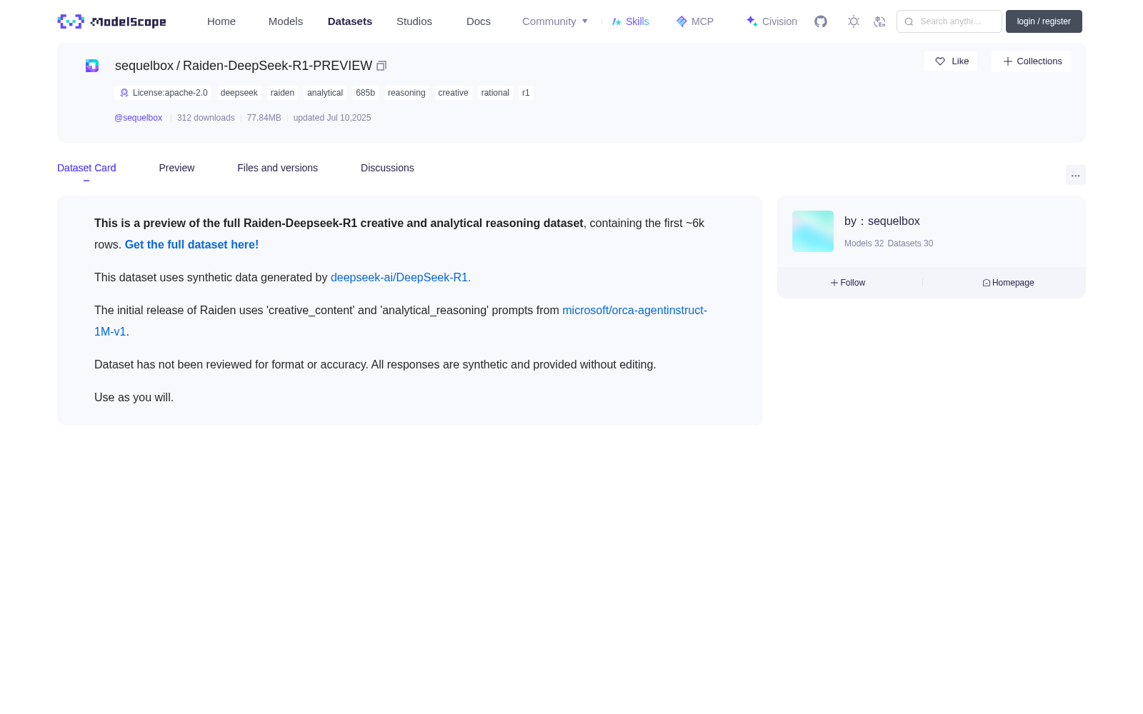Click the r1 tag
1143x714 pixels.
point(526,93)
